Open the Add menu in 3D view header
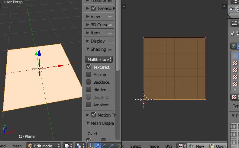 coord(3,146)
